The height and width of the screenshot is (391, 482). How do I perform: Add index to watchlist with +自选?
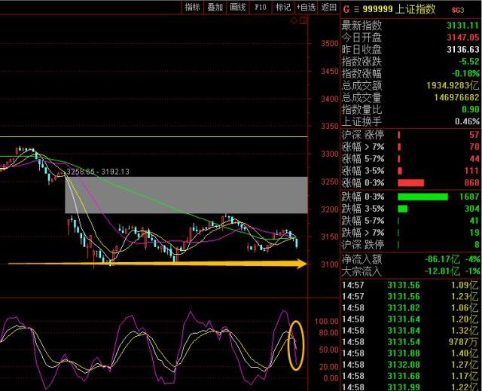click(306, 8)
